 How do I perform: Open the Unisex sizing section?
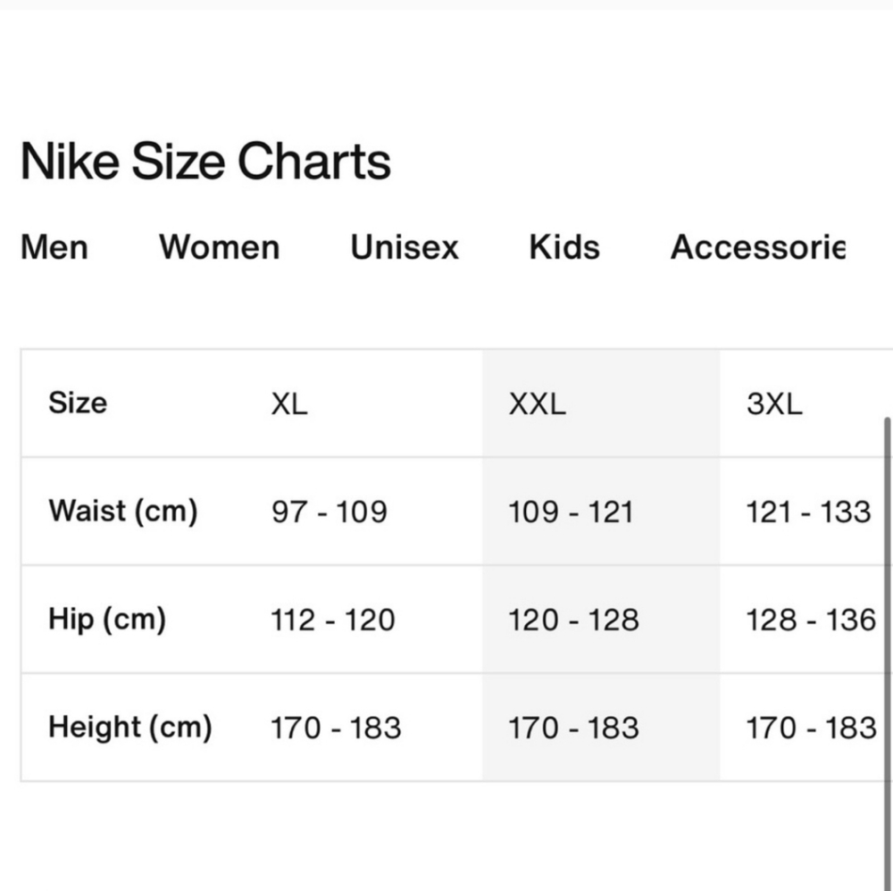pos(404,248)
